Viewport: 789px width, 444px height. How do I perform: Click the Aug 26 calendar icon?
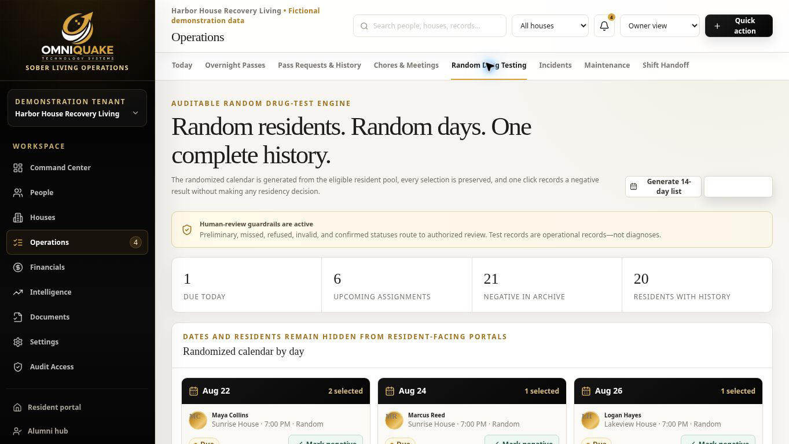[x=586, y=391]
